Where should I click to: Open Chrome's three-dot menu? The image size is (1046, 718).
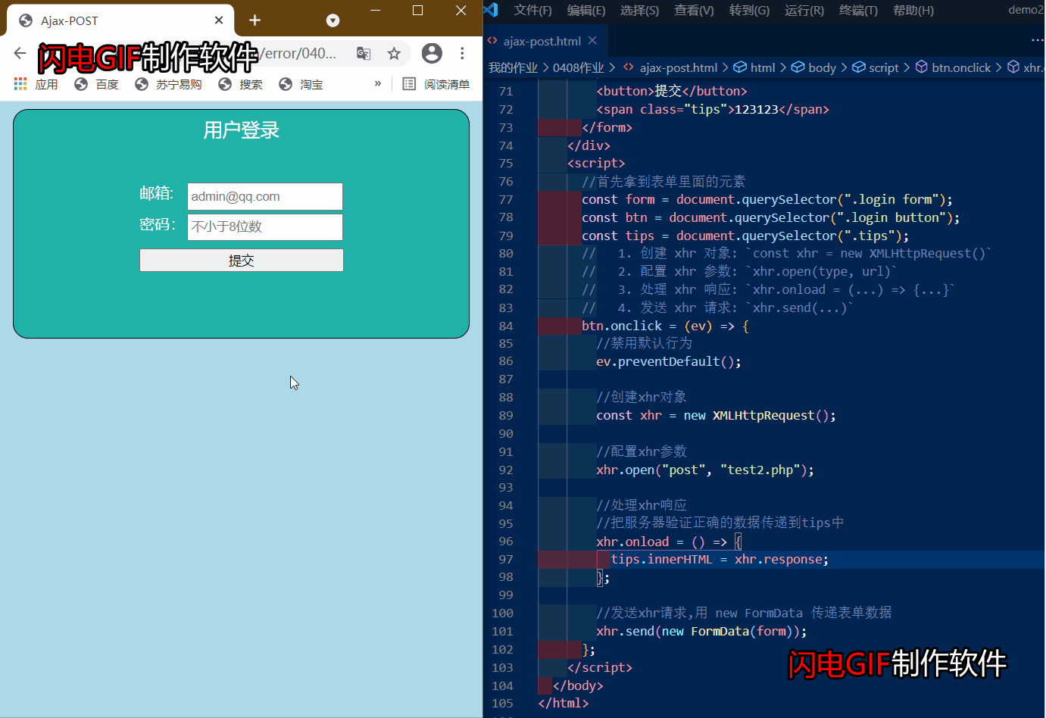(462, 53)
